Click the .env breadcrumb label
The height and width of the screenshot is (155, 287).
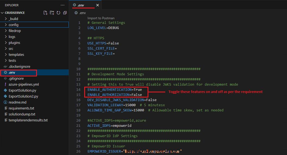coord(82,13)
